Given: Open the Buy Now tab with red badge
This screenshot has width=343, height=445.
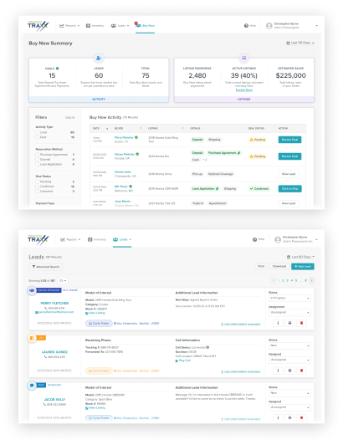Looking at the screenshot, I should click(x=145, y=26).
